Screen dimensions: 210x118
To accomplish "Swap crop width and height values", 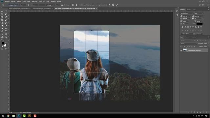I will click(28, 5).
